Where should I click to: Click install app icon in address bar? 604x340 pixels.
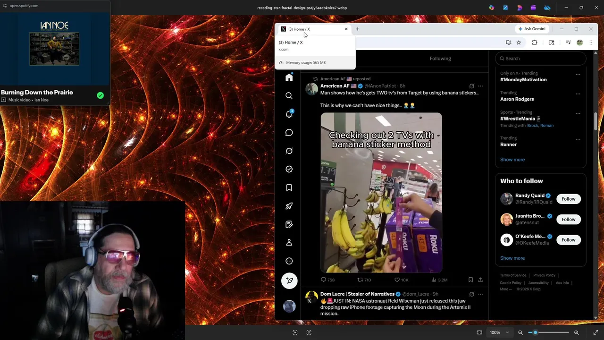click(x=508, y=42)
